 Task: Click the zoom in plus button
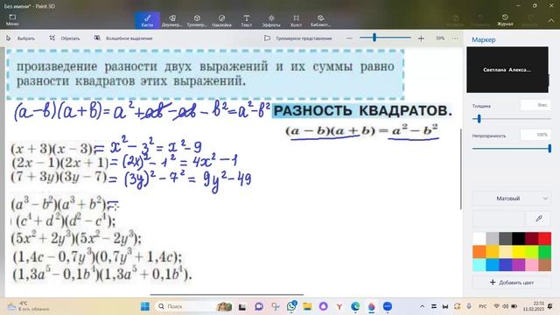tap(421, 38)
